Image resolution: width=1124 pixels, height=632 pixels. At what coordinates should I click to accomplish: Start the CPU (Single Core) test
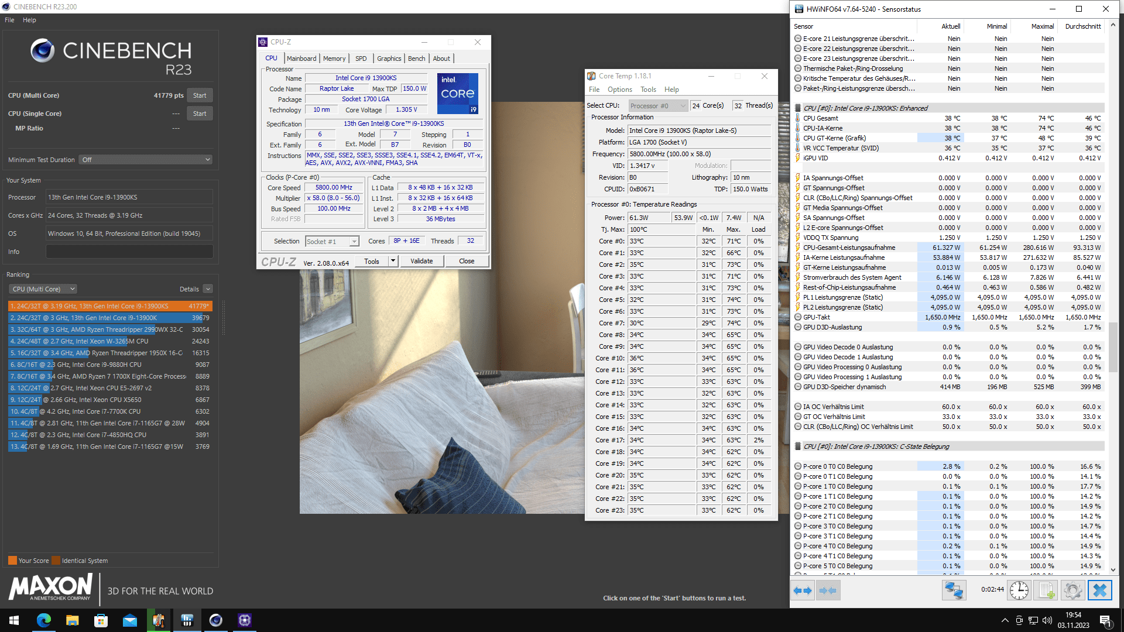[200, 114]
